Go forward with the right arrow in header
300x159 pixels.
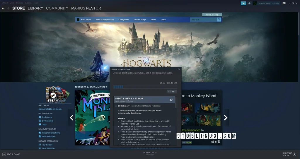(8, 8)
